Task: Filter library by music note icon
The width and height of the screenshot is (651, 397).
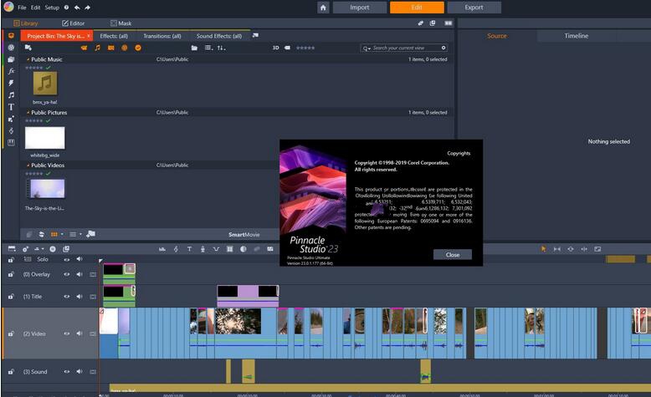Action: pos(98,48)
